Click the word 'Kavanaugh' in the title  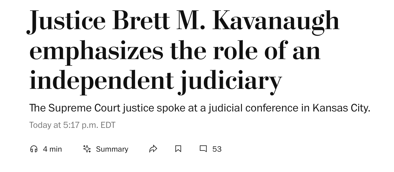276,21
